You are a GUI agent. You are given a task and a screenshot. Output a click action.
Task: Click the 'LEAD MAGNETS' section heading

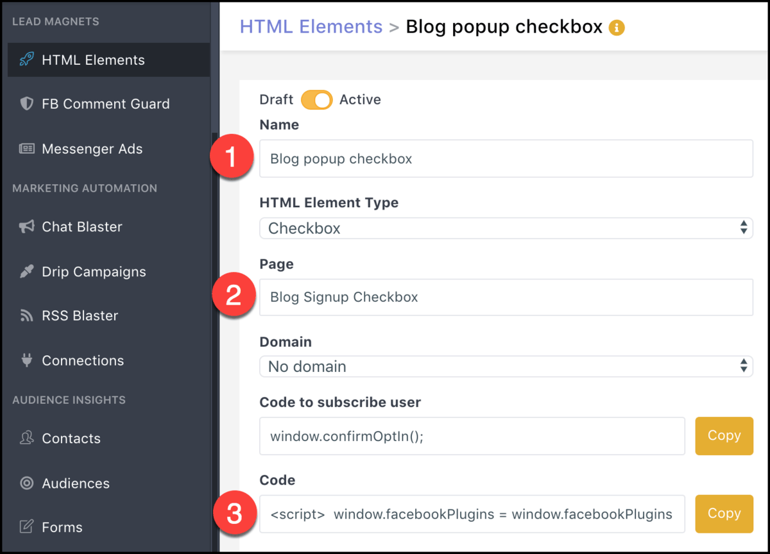pos(56,21)
